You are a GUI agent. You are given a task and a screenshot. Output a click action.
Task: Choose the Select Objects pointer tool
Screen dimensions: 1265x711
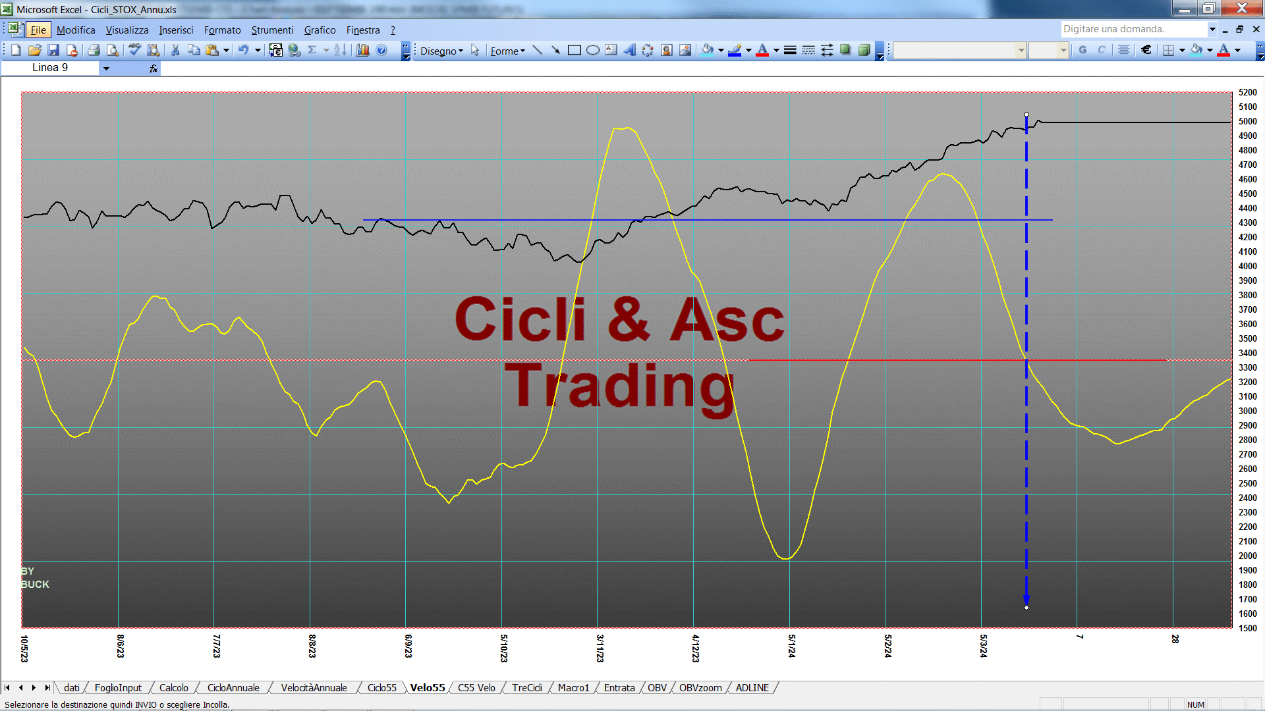(475, 50)
